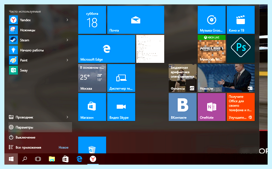Click Выключение power option
The height and width of the screenshot is (169, 272).
(40, 137)
